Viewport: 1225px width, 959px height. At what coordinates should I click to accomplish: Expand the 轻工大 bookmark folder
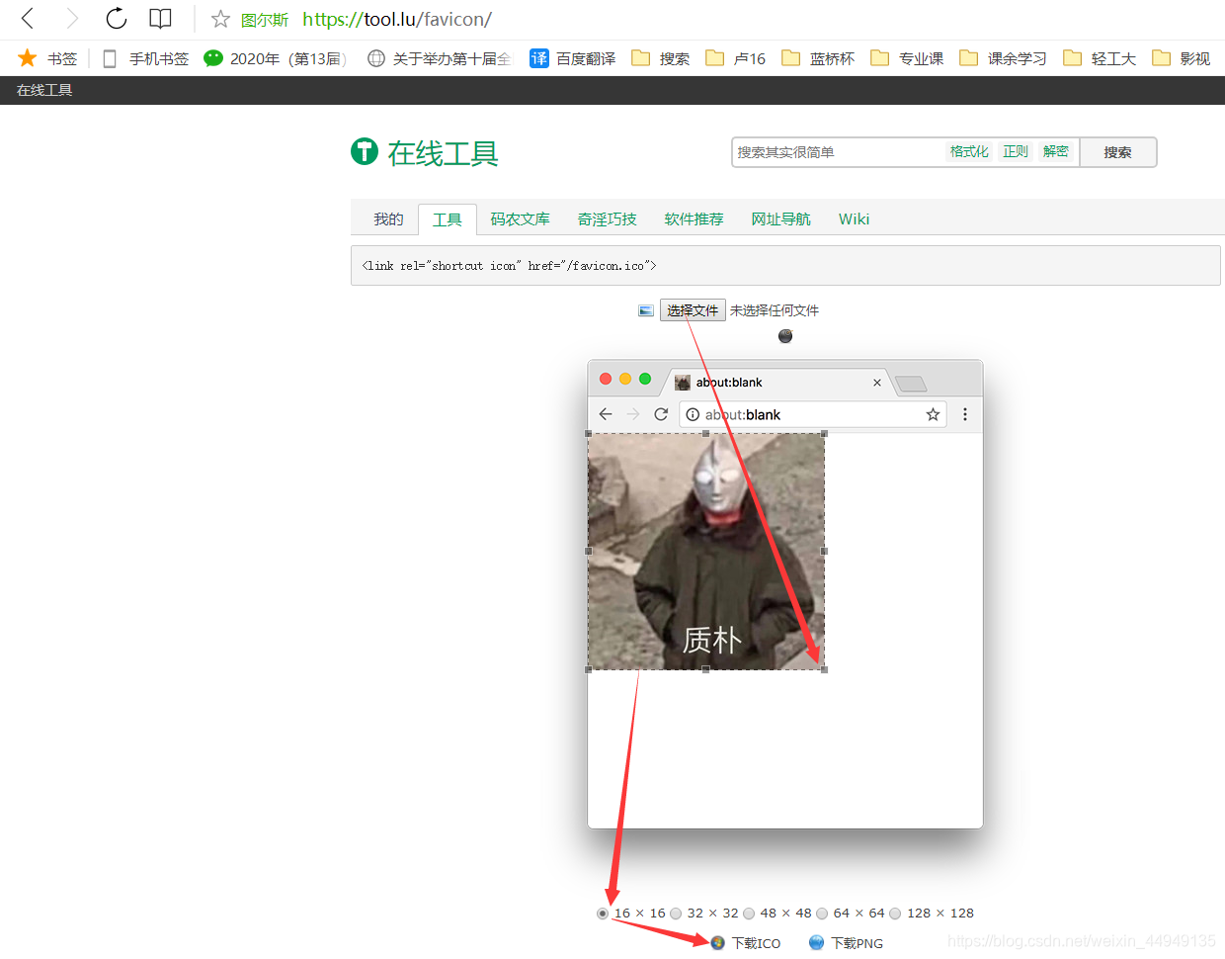(x=1100, y=58)
